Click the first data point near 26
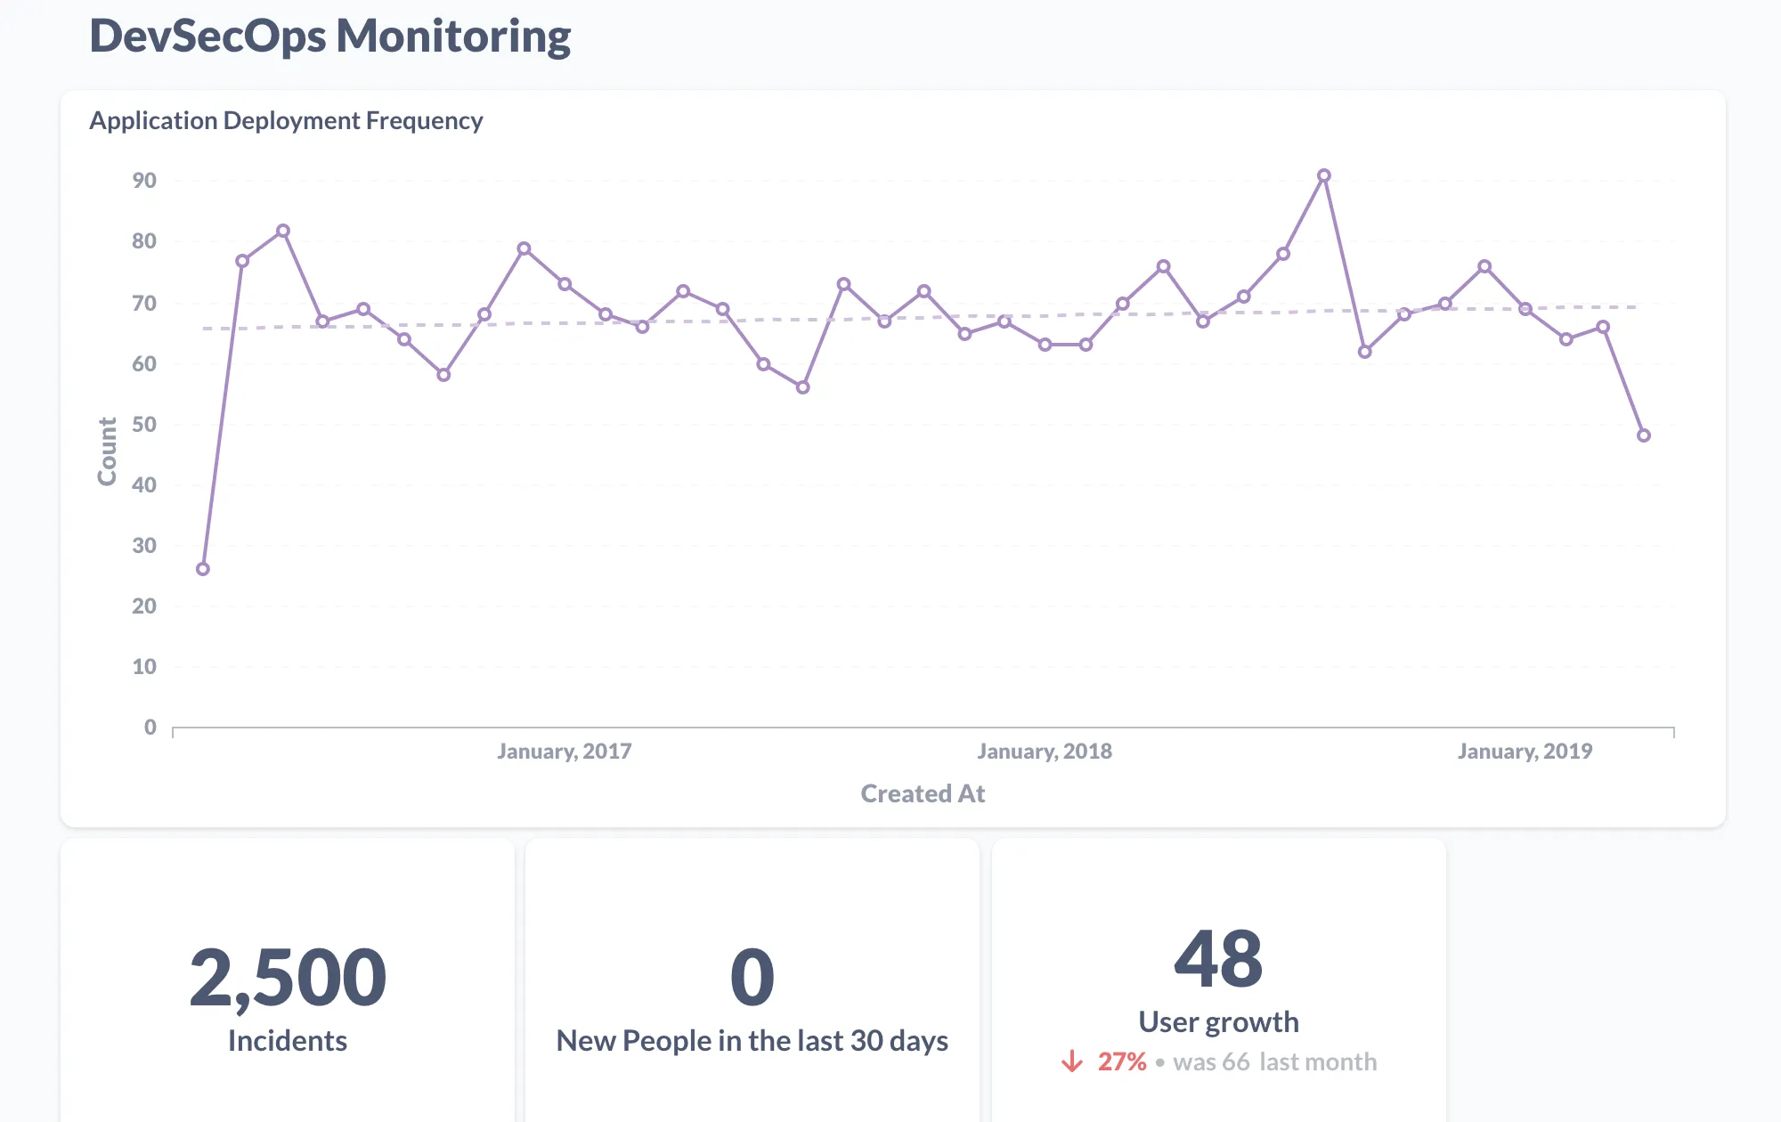 [203, 569]
